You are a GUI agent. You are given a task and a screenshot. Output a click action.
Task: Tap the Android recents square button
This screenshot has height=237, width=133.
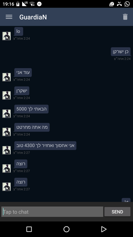[29, 229]
